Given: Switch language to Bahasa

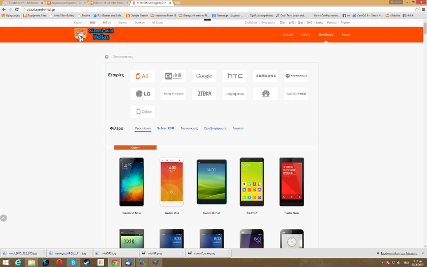Looking at the screenshot, I should (331, 22).
